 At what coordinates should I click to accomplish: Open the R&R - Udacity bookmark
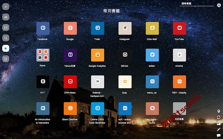pos(179,82)
